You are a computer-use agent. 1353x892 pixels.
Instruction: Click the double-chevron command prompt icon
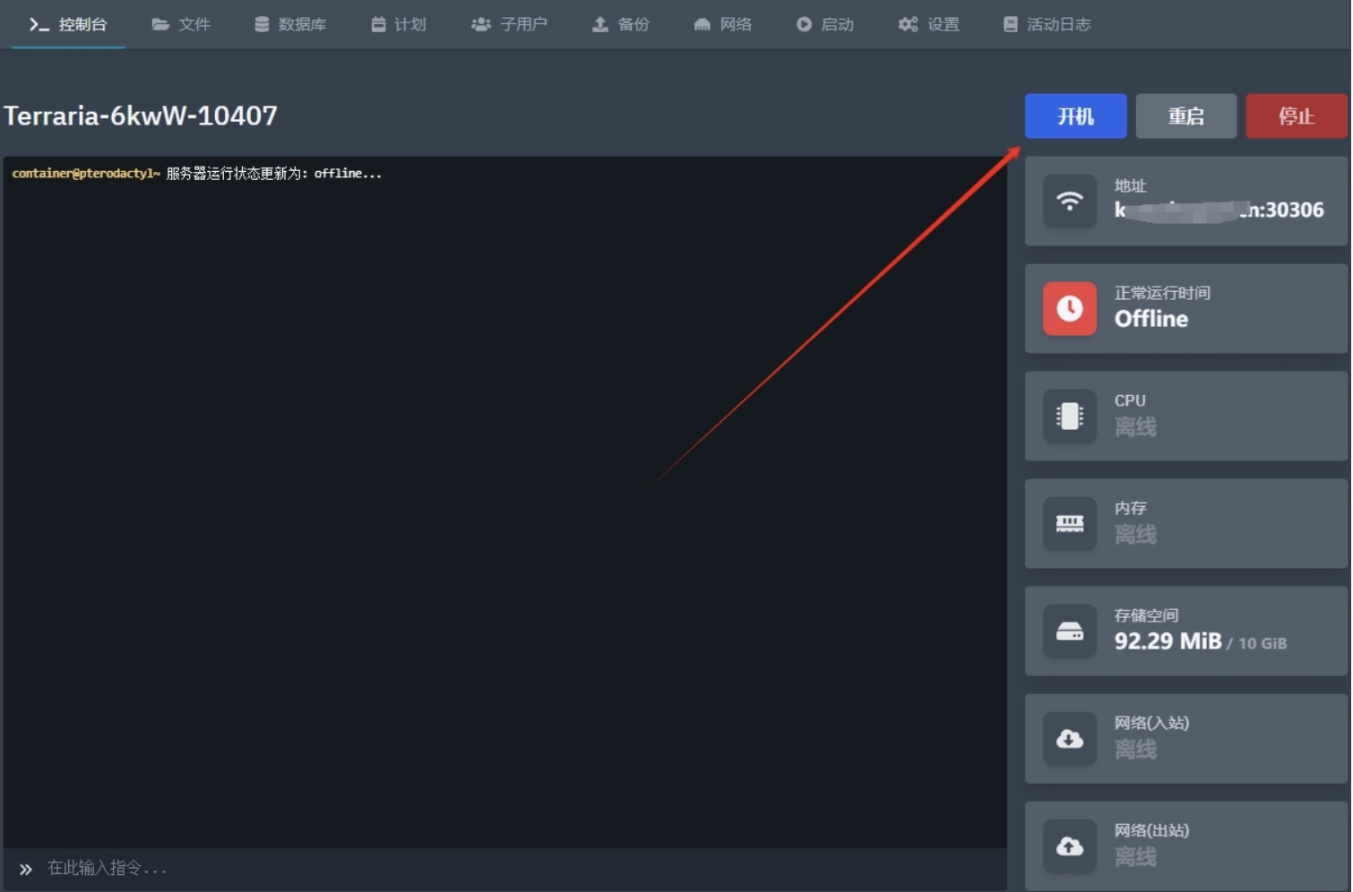click(26, 869)
